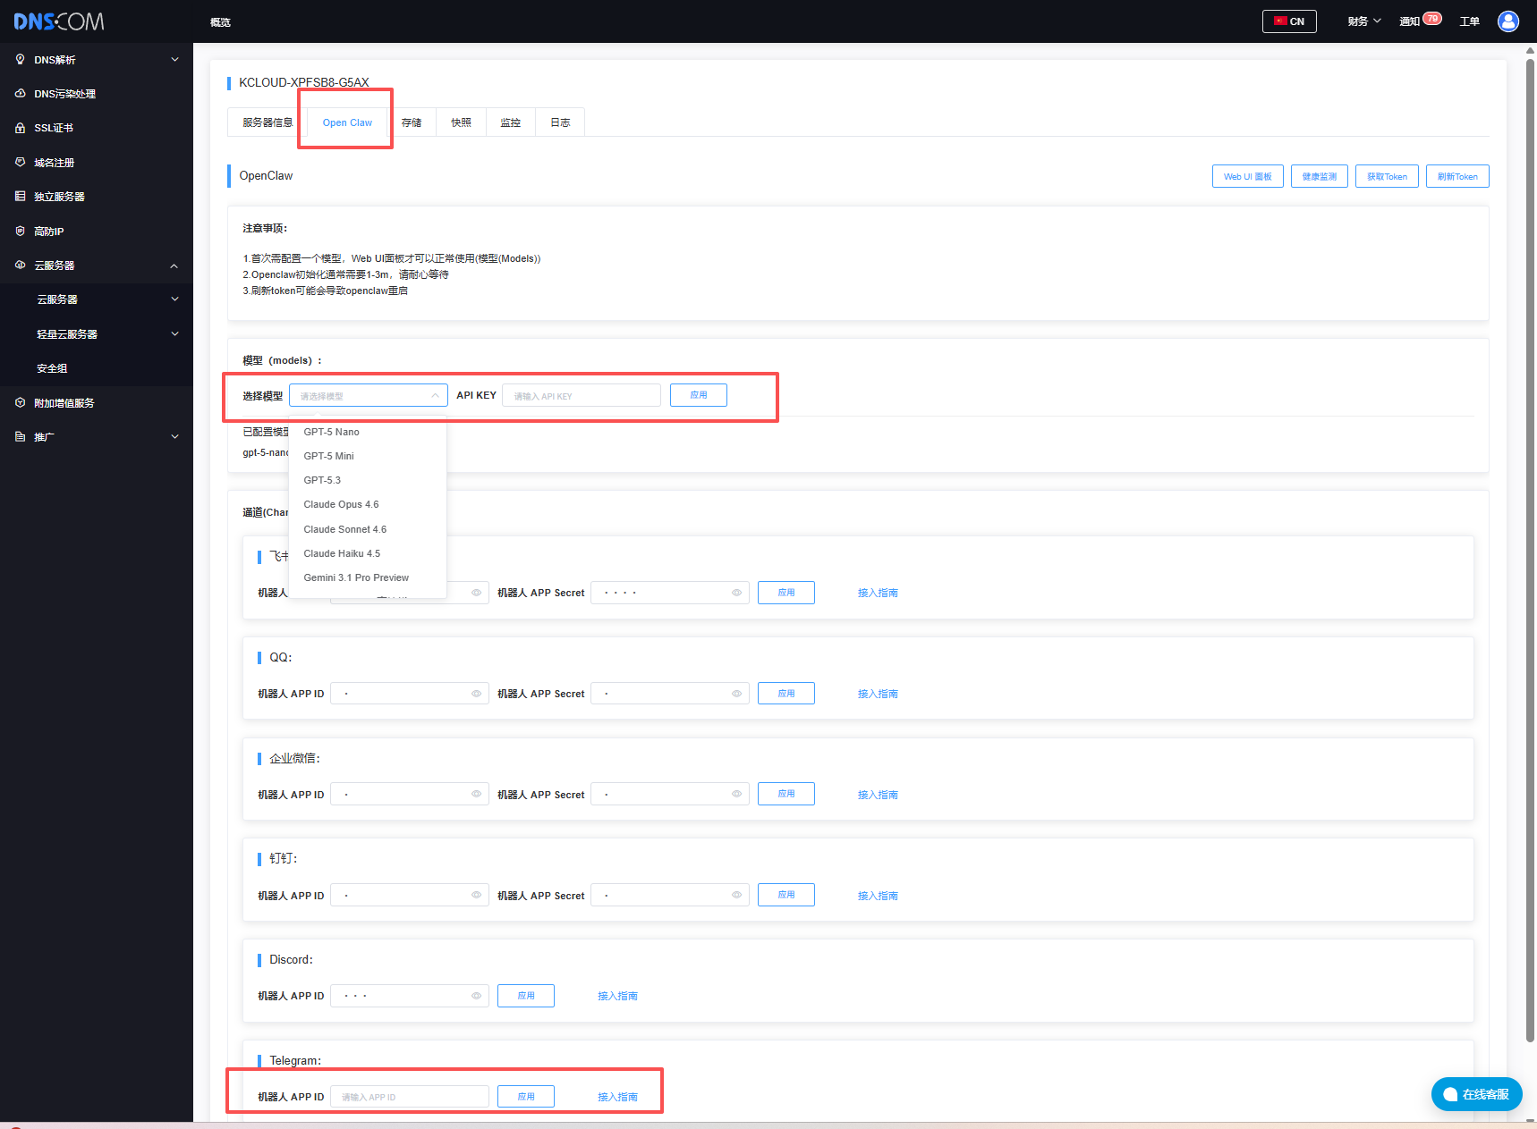Viewport: 1537px width, 1129px height.
Task: Click the 独立服务器 sidebar icon
Action: pyautogui.click(x=20, y=197)
